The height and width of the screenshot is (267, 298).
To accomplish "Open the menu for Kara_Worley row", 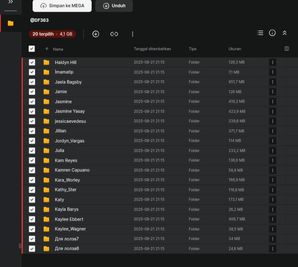I will [x=273, y=180].
